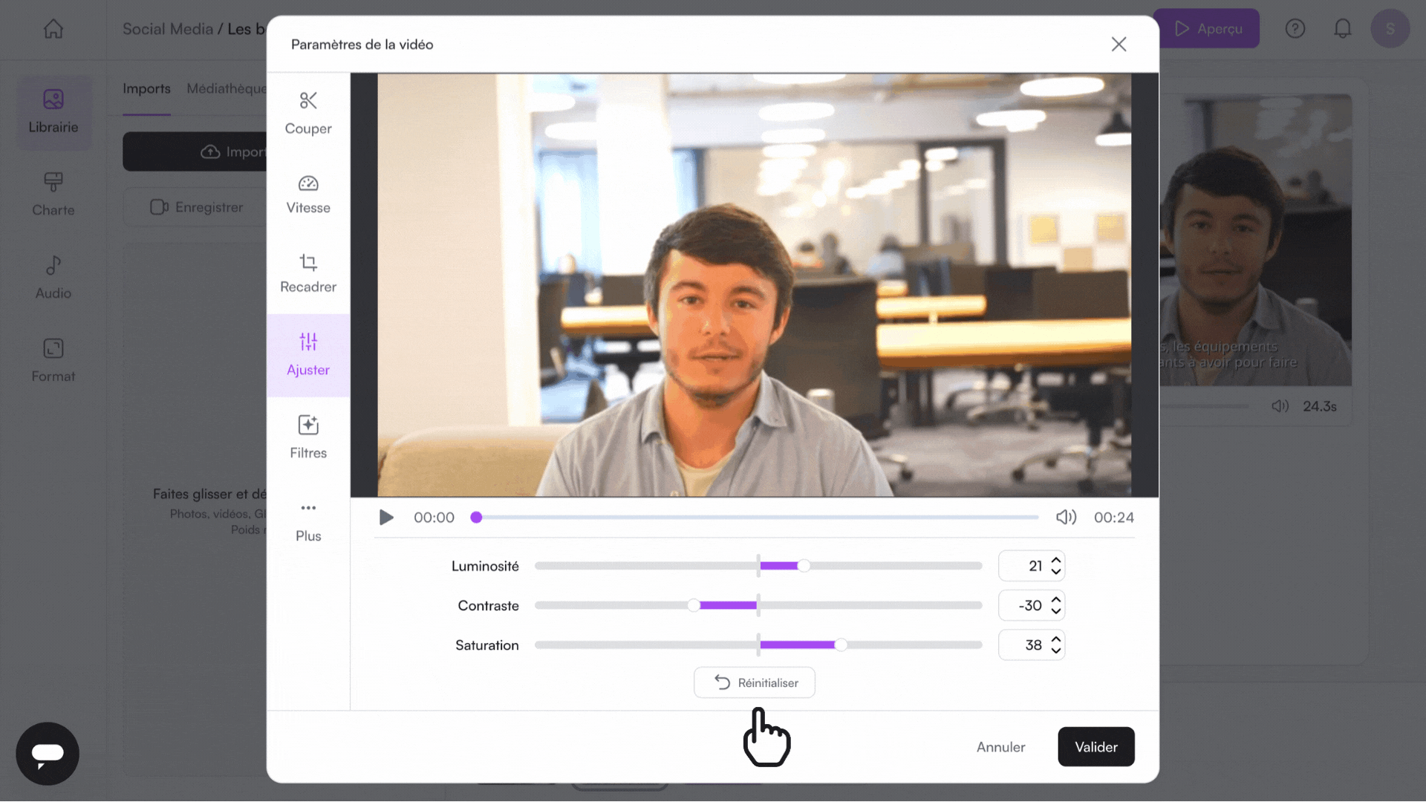Click the Annuler button
Image resolution: width=1426 pixels, height=802 pixels.
(1000, 747)
